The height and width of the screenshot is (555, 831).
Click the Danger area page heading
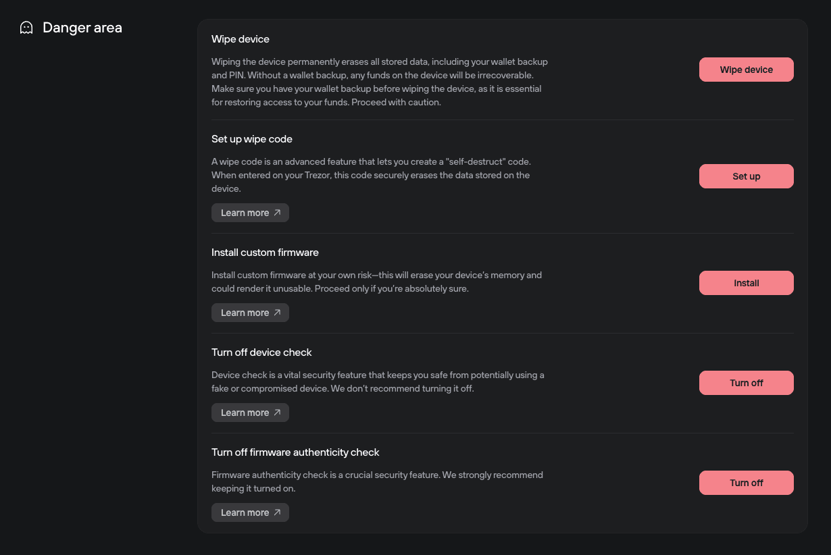click(82, 28)
